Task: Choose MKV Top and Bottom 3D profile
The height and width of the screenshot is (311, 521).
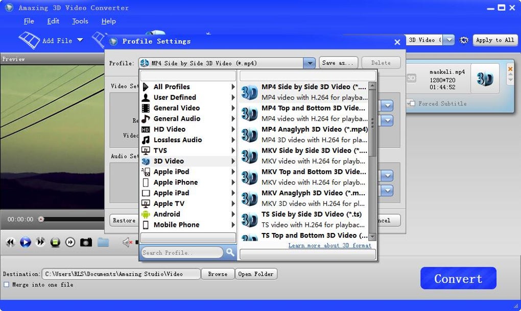Action: point(304,177)
